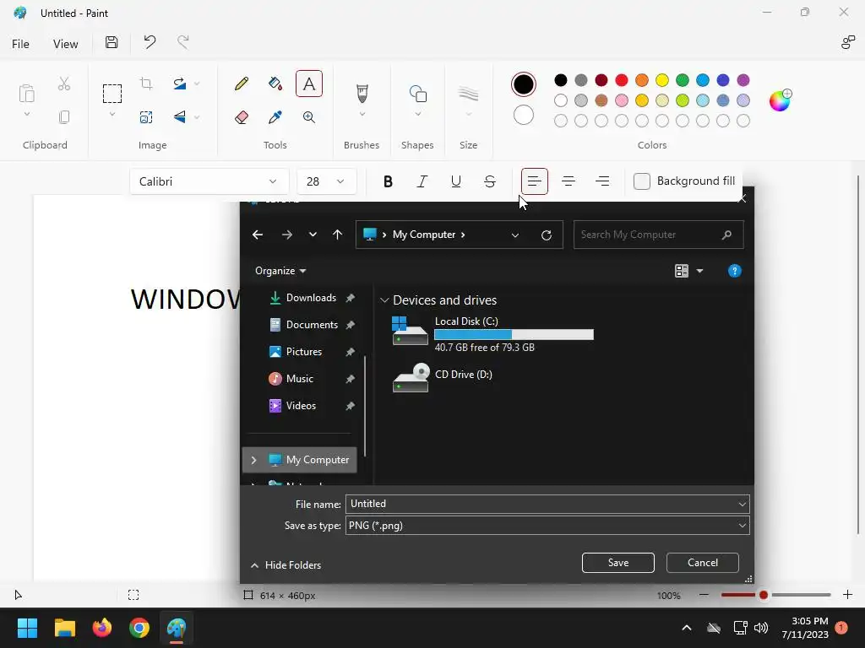The height and width of the screenshot is (648, 865).
Task: Select Local Disk (C:) drive
Action: point(492,333)
